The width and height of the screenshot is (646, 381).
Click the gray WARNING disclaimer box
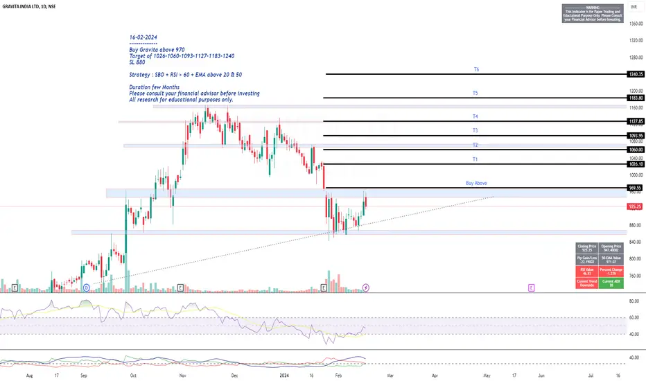coord(593,13)
